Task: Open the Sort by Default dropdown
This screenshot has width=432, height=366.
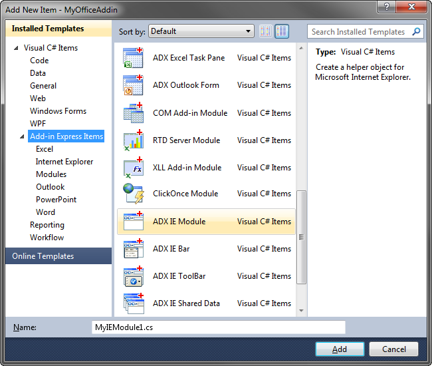Action: point(201,31)
